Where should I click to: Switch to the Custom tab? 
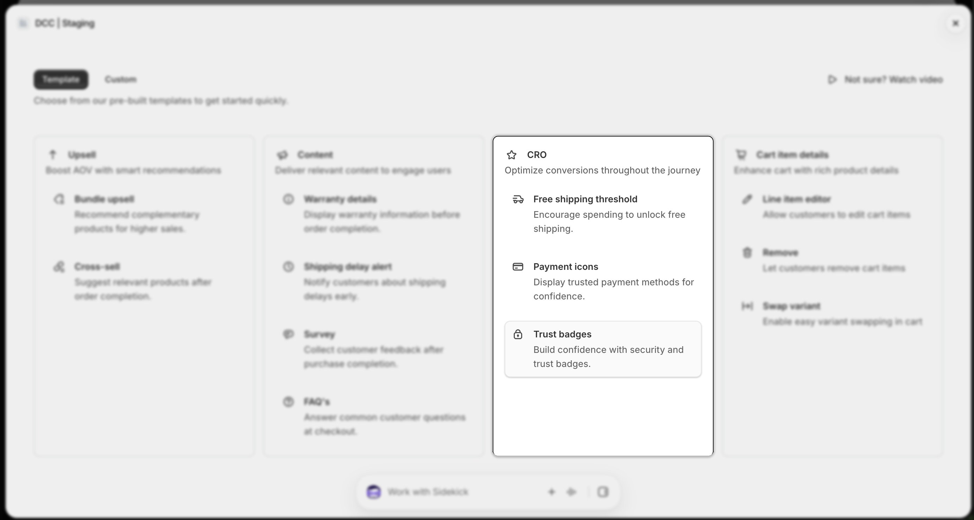121,80
